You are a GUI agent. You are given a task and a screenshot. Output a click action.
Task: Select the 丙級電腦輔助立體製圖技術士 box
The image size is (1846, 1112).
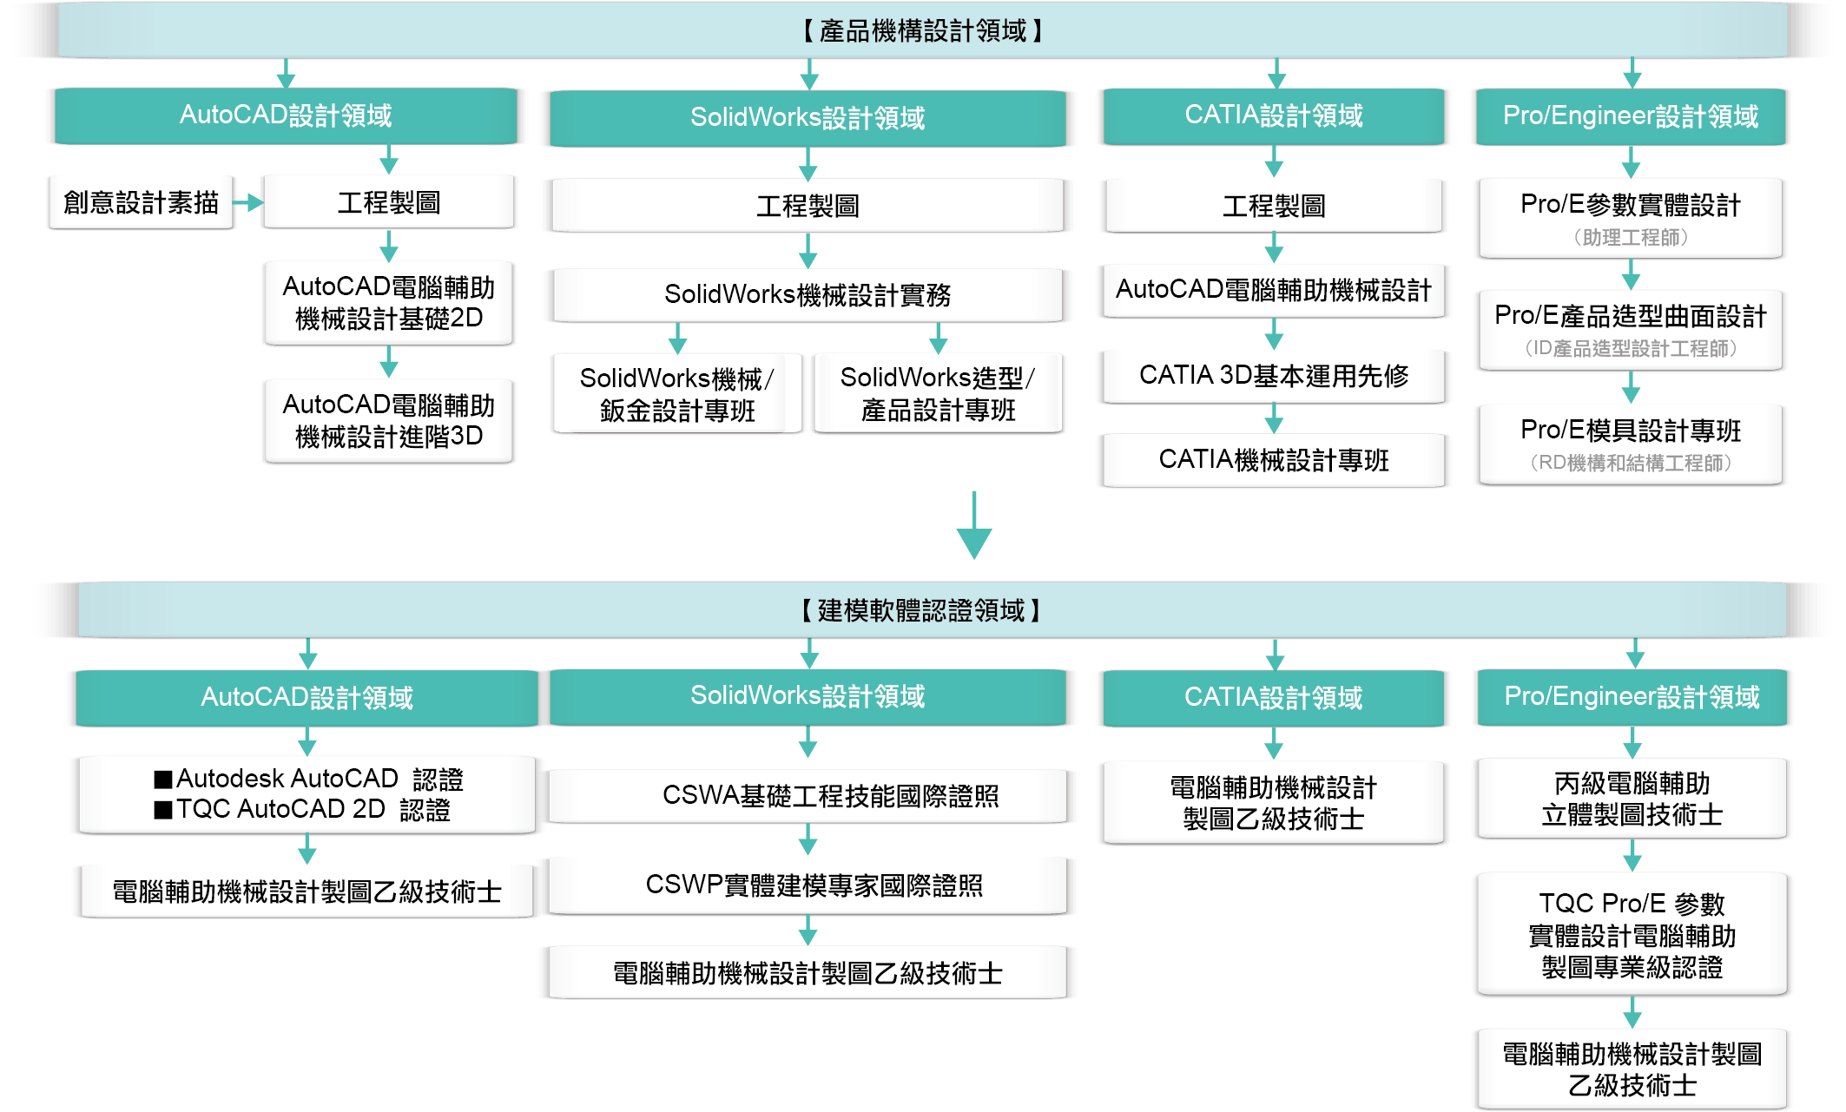(1632, 799)
